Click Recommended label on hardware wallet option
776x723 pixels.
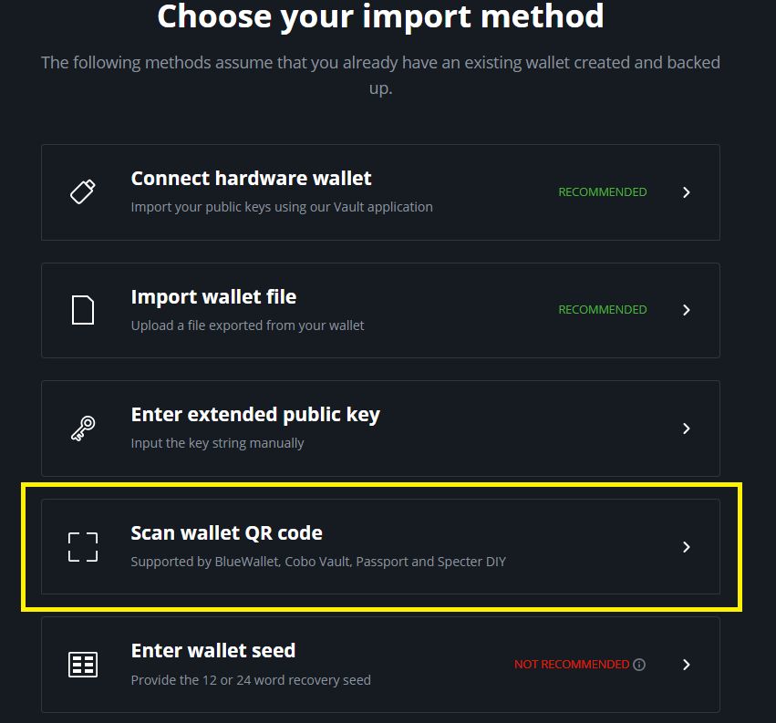[602, 192]
